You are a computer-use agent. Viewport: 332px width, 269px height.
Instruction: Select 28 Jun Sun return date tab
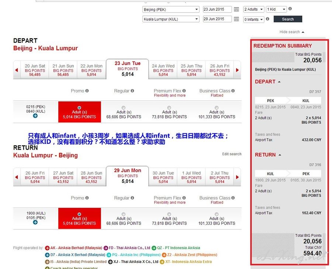[91, 177]
